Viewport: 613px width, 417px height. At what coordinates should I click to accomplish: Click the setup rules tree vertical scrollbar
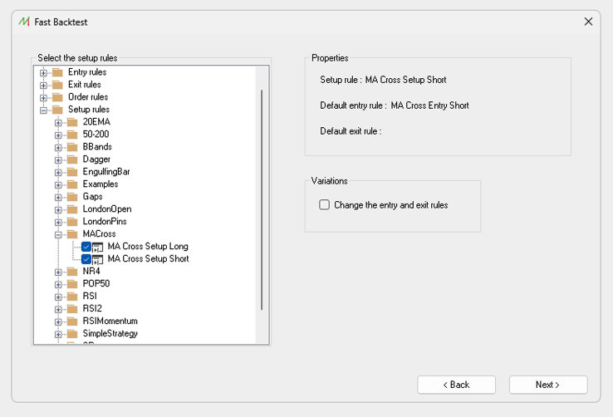[262, 199]
